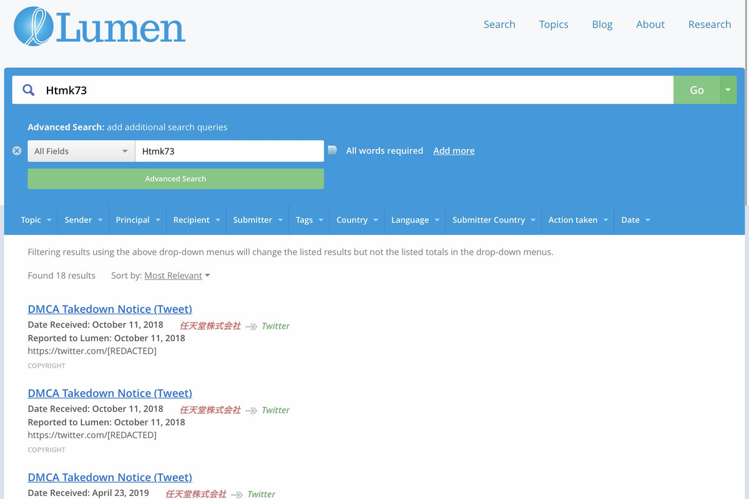Click the arrow icon after the second 任天堂株式会社 sender
The width and height of the screenshot is (749, 499).
pyautogui.click(x=251, y=410)
